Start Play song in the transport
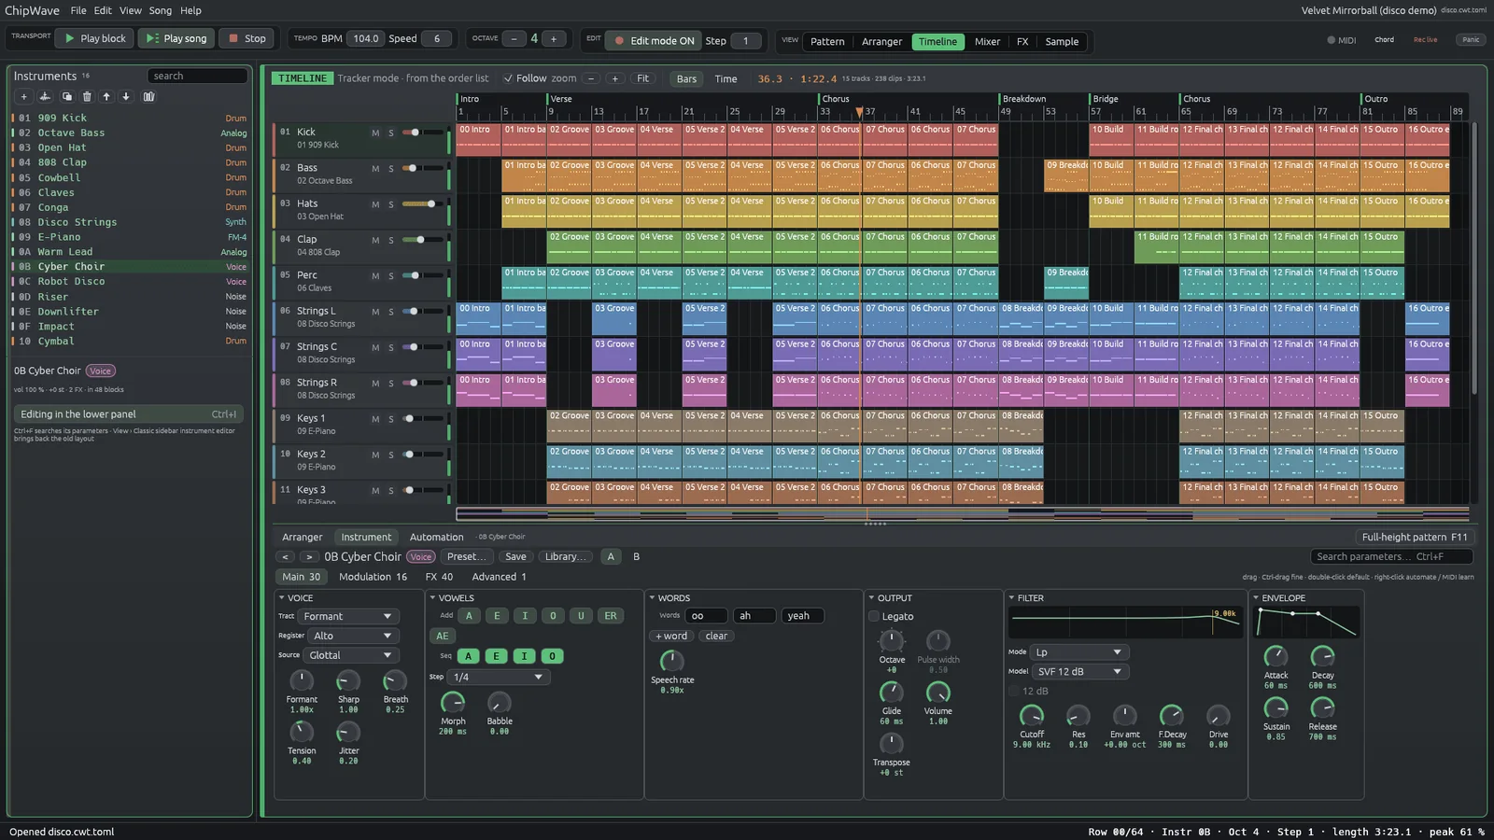This screenshot has height=840, width=1494. point(176,38)
